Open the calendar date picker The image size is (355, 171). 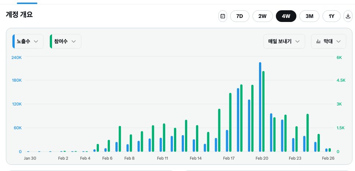[x=222, y=16]
